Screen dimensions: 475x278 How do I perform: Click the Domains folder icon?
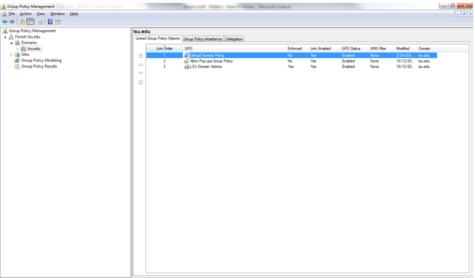pos(17,43)
